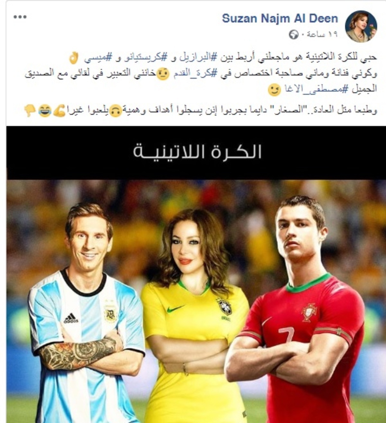Open the #ميسي hashtag
Image resolution: width=386 pixels, height=423 pixels.
click(98, 58)
